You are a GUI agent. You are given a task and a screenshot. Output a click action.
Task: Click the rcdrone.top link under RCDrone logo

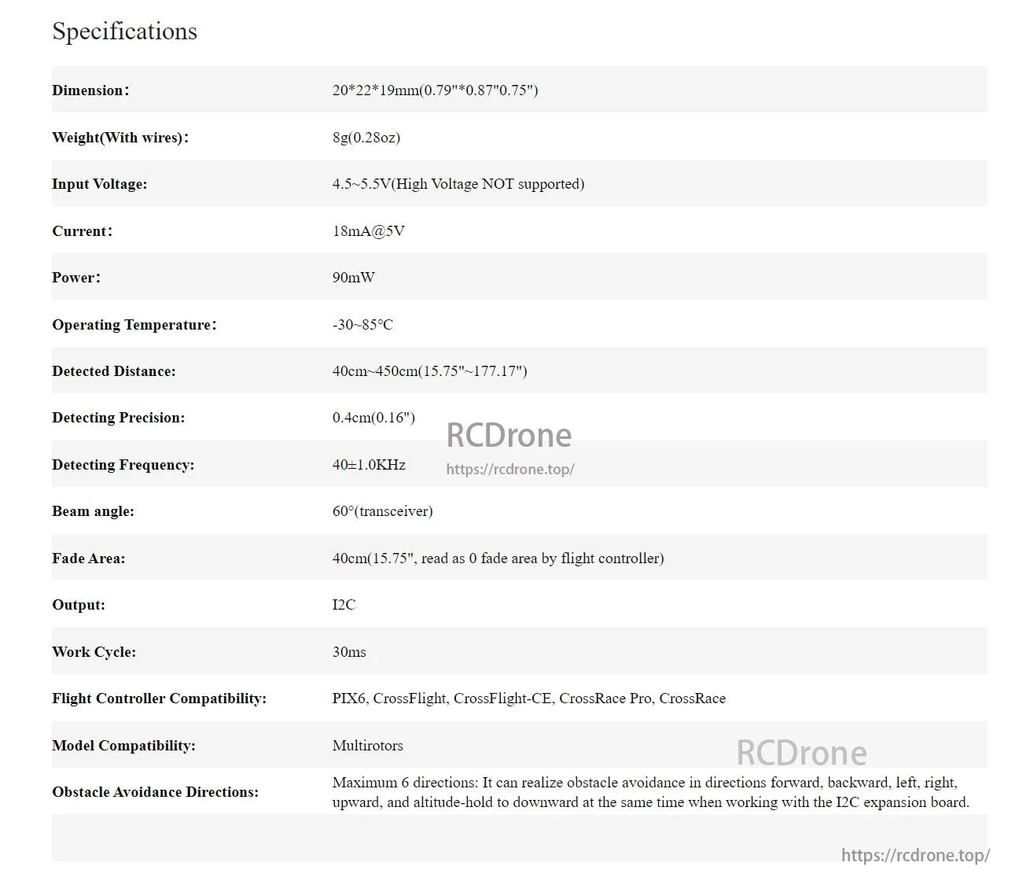coord(509,469)
